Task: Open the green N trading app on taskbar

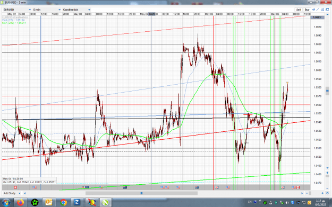Action: click(106, 203)
